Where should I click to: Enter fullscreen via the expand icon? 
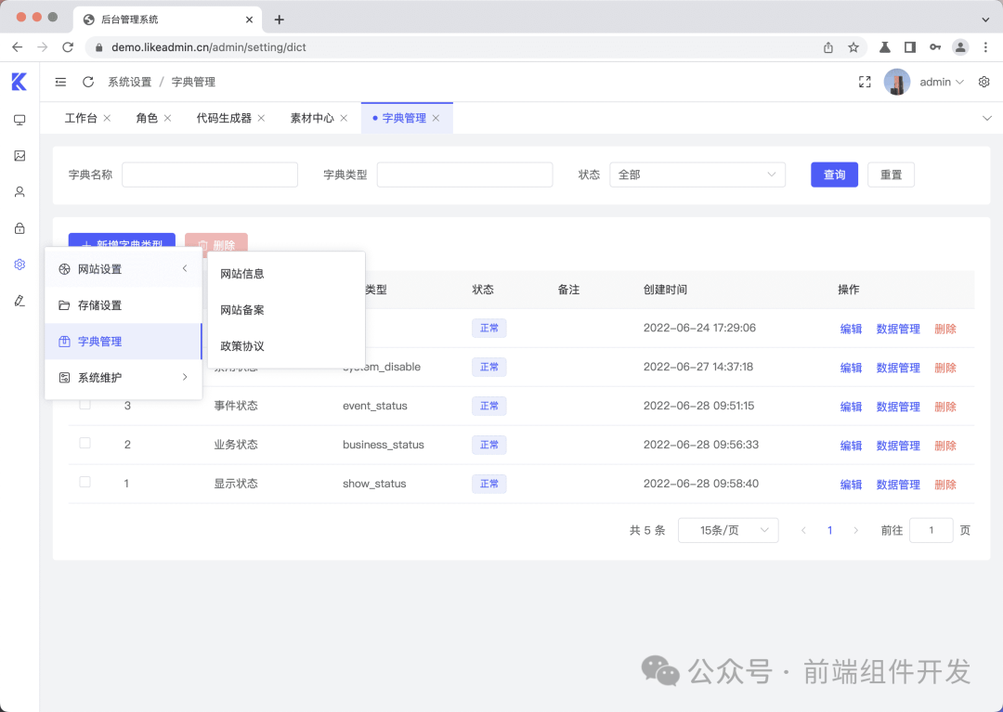click(865, 82)
